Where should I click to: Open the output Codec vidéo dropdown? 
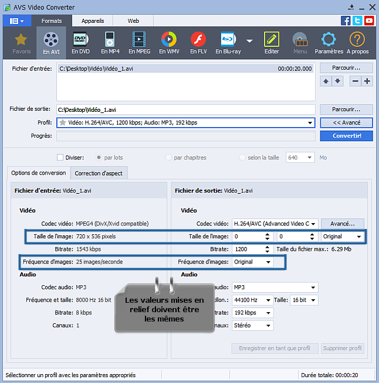[x=313, y=224]
